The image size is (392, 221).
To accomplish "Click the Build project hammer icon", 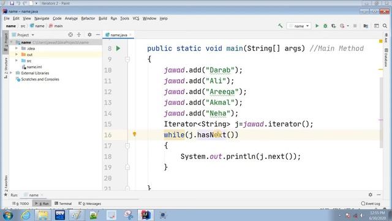I will click(x=281, y=26).
